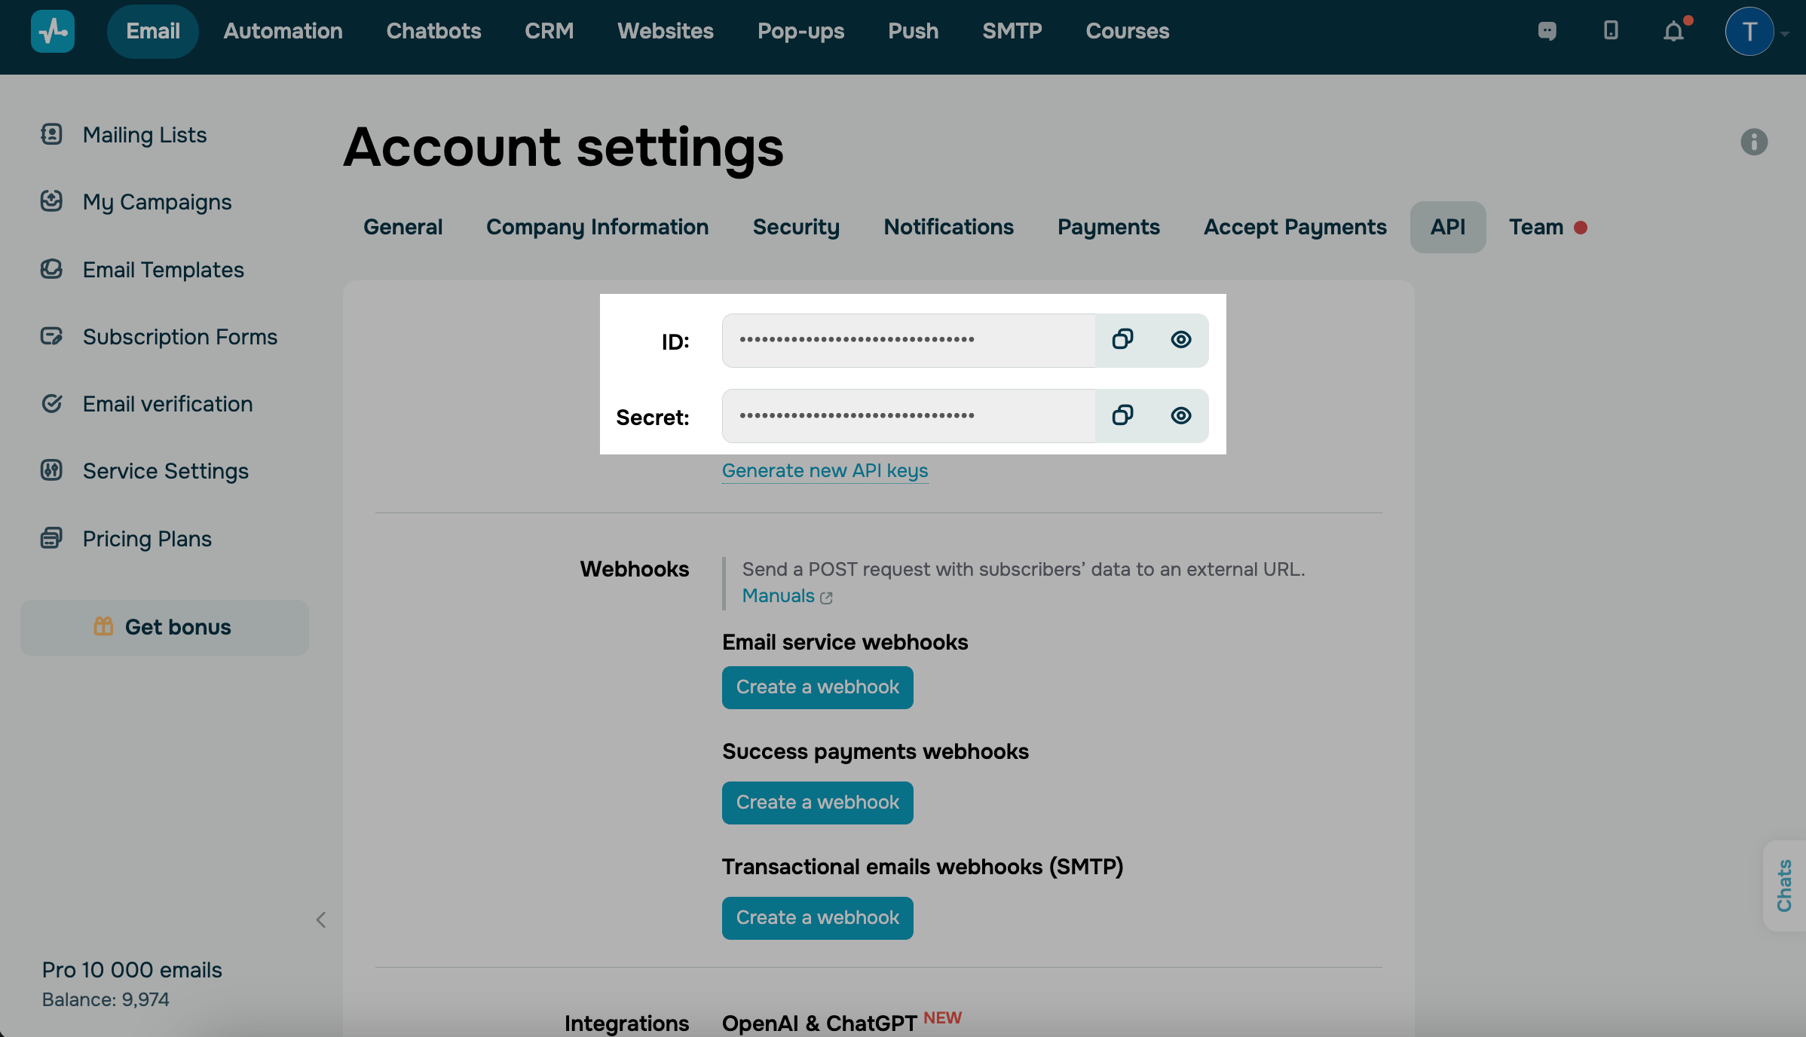Click the Pricing Plans sidebar icon
Image resolution: width=1806 pixels, height=1037 pixels.
51,538
